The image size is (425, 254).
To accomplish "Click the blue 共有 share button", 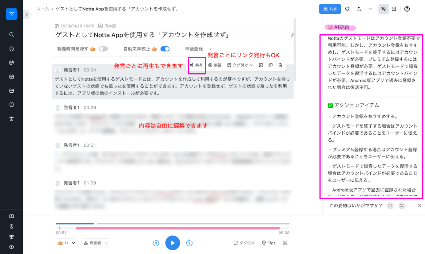I will 330,9.
